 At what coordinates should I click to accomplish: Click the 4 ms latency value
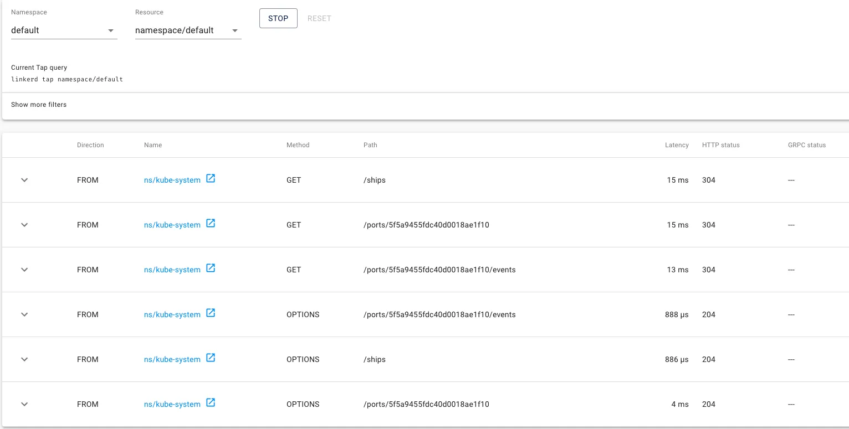[680, 404]
